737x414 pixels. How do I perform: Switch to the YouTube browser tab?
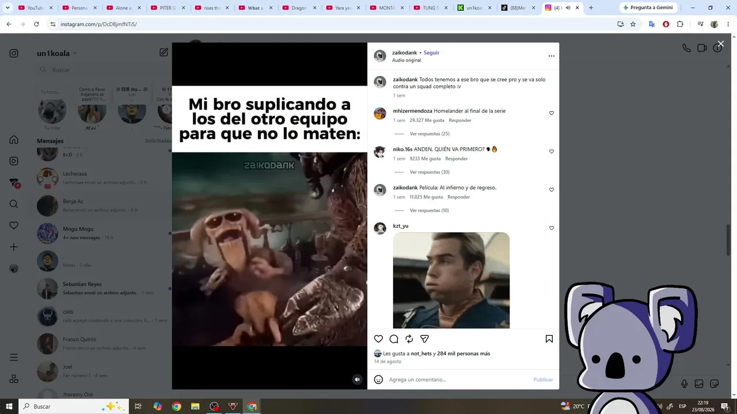pyautogui.click(x=35, y=8)
